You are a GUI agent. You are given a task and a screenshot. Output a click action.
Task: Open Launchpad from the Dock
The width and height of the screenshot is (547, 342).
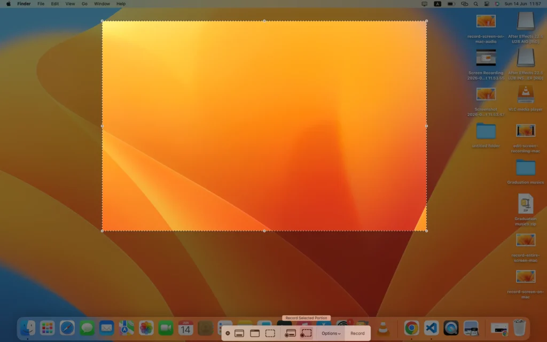[48, 328]
